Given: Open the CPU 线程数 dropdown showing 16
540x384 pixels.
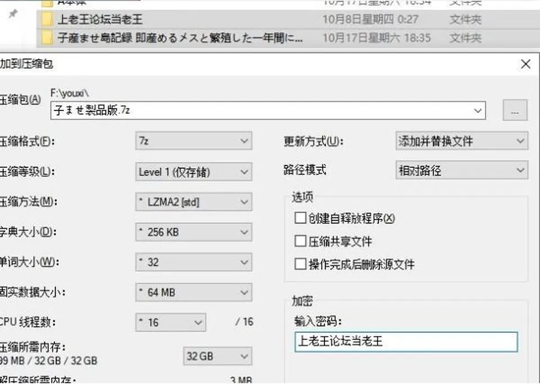Looking at the screenshot, I should (170, 322).
